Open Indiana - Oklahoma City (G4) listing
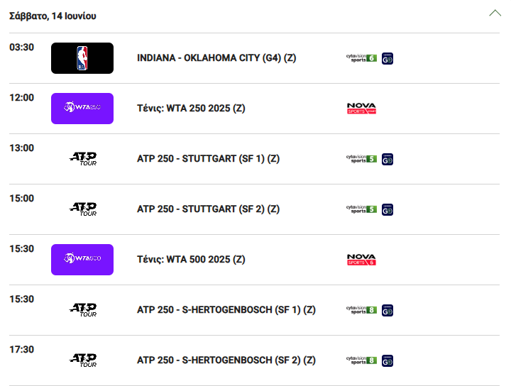The image size is (511, 386). tap(216, 58)
